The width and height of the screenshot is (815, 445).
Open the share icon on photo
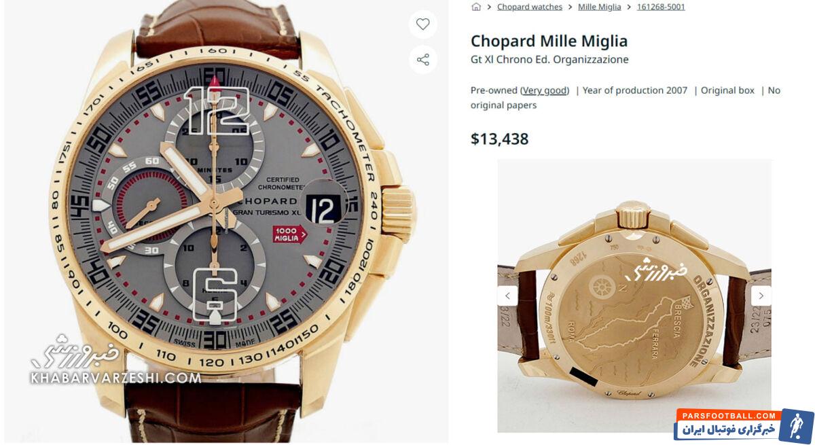point(422,60)
